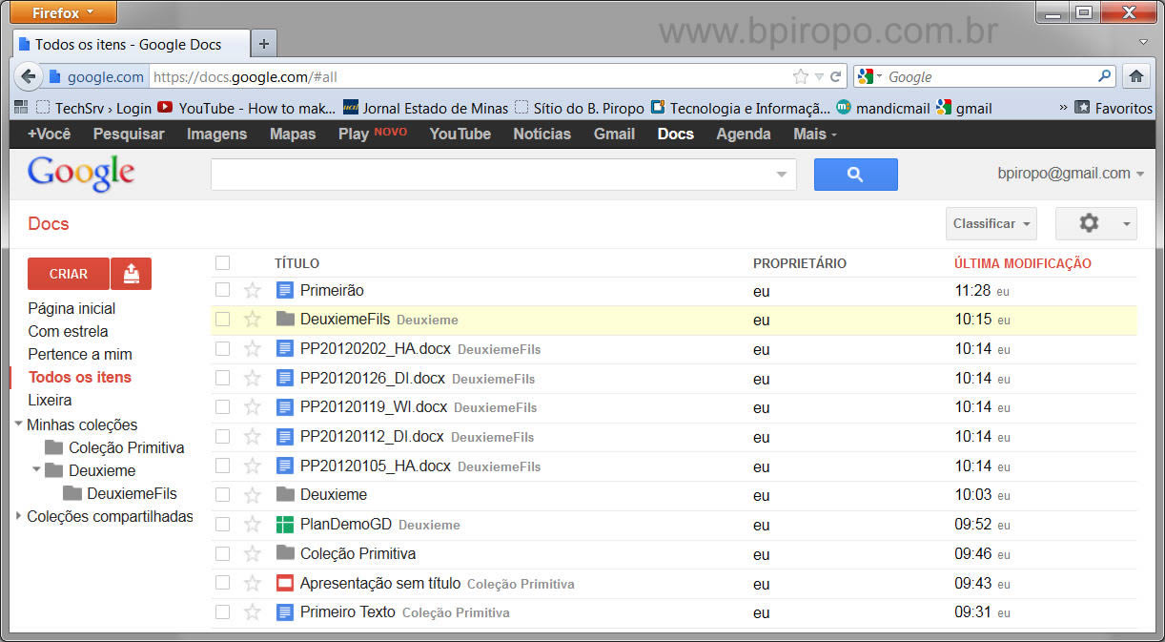Collapse the Deuxieme collection node
Viewport: 1165px width, 642px height.
tap(37, 469)
